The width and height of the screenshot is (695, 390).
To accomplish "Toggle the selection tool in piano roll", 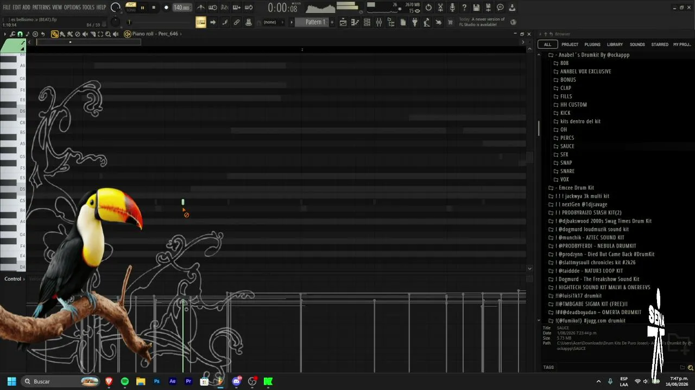I will tap(100, 34).
